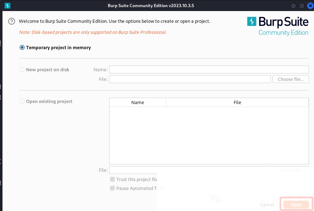314x211 pixels.
Task: Toggle Pause Automated Tasks checkbox
Action: point(112,188)
